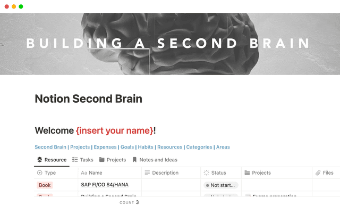Viewport: 340px width, 213px height.
Task: Click the Notes and Ideas bookmark icon
Action: (134, 160)
